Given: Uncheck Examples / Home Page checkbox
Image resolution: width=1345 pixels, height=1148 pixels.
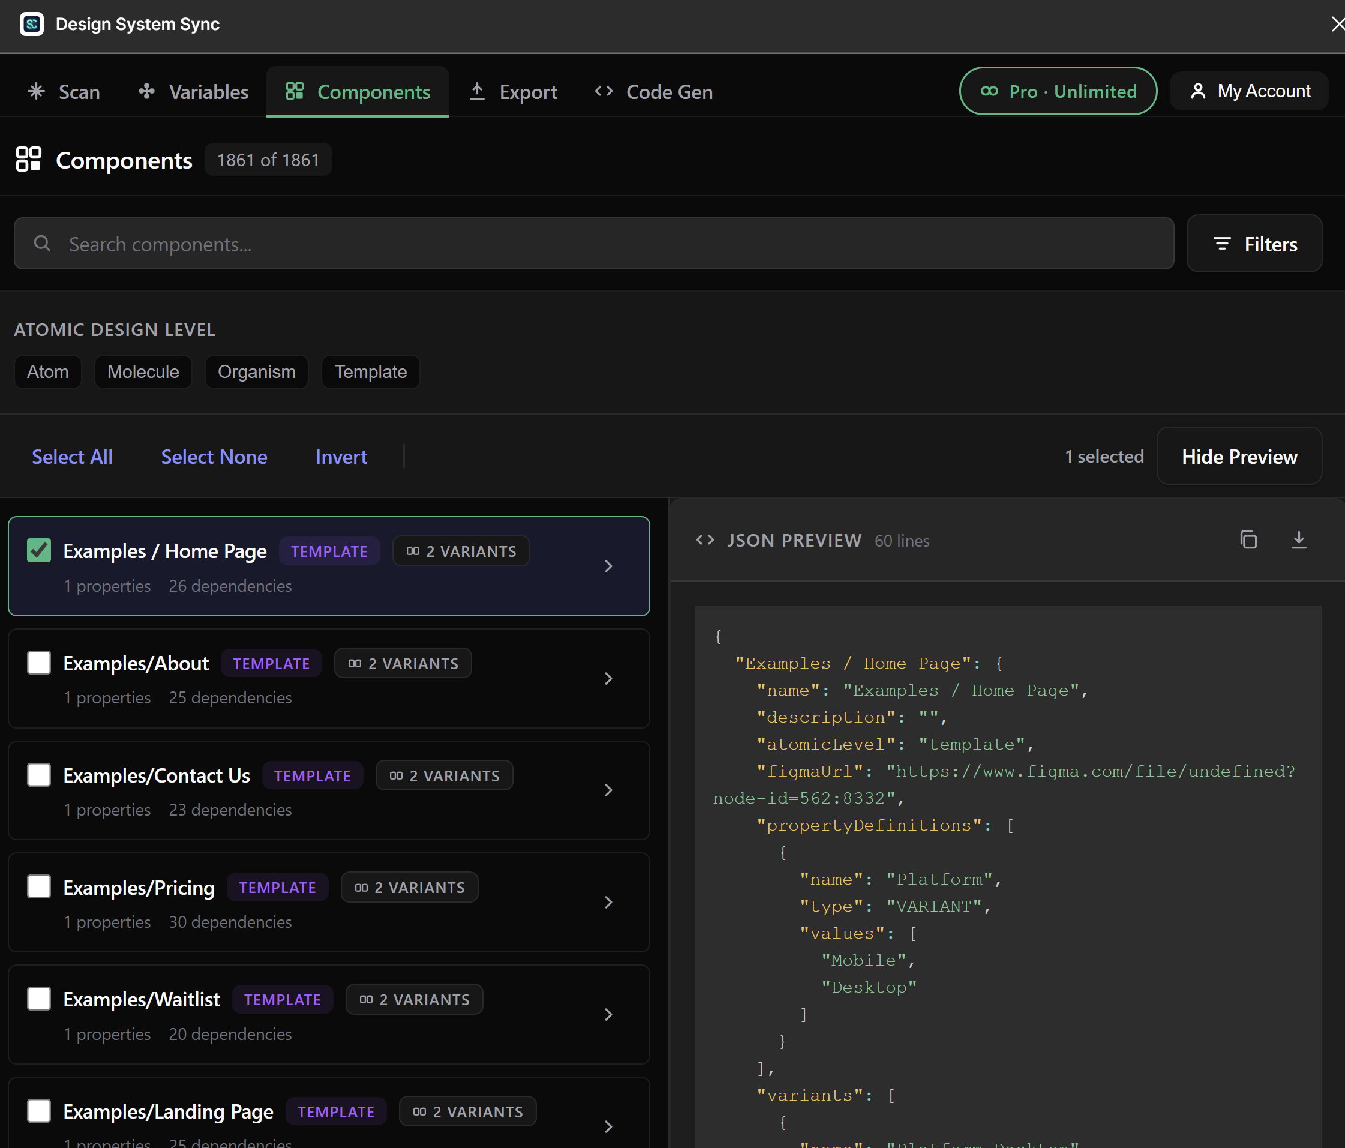Looking at the screenshot, I should coord(39,551).
